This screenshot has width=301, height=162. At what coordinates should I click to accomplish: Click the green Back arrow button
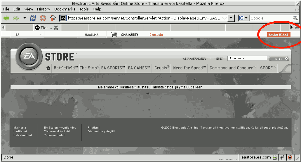[x=6, y=18]
